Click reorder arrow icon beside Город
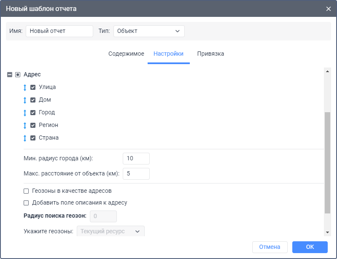 click(x=25, y=113)
